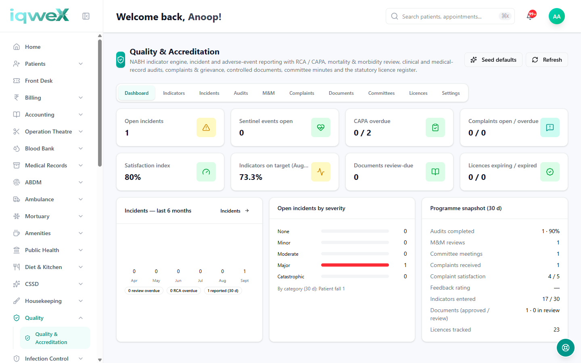The height and width of the screenshot is (363, 581).
Task: Expand the Ambulance chevron
Action: click(81, 199)
